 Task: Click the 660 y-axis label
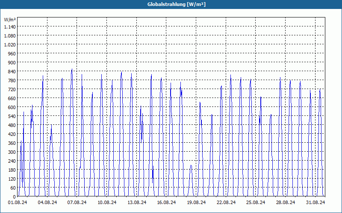tap(12, 98)
